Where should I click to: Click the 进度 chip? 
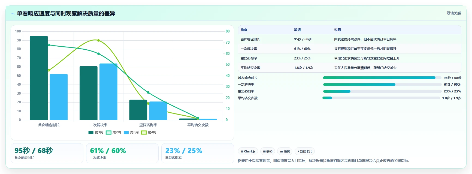[x=285, y=151]
